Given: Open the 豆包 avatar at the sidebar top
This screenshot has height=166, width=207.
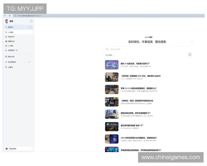Looking at the screenshot, I should coord(7,21).
